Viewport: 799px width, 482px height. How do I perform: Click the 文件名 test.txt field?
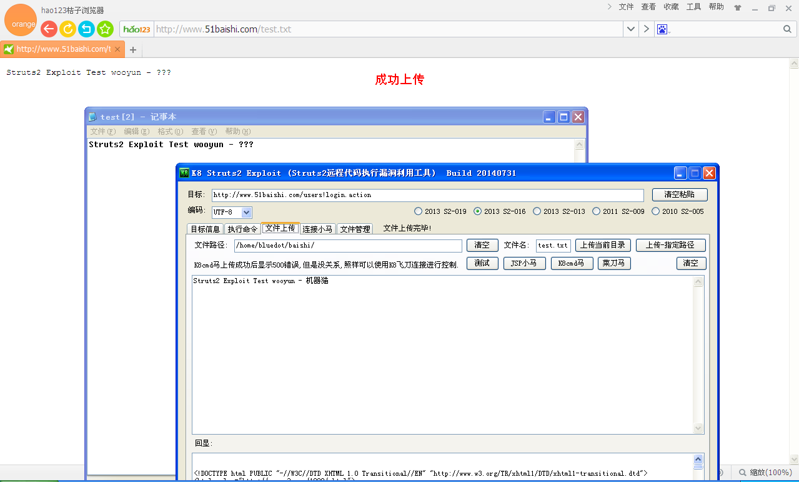[553, 246]
